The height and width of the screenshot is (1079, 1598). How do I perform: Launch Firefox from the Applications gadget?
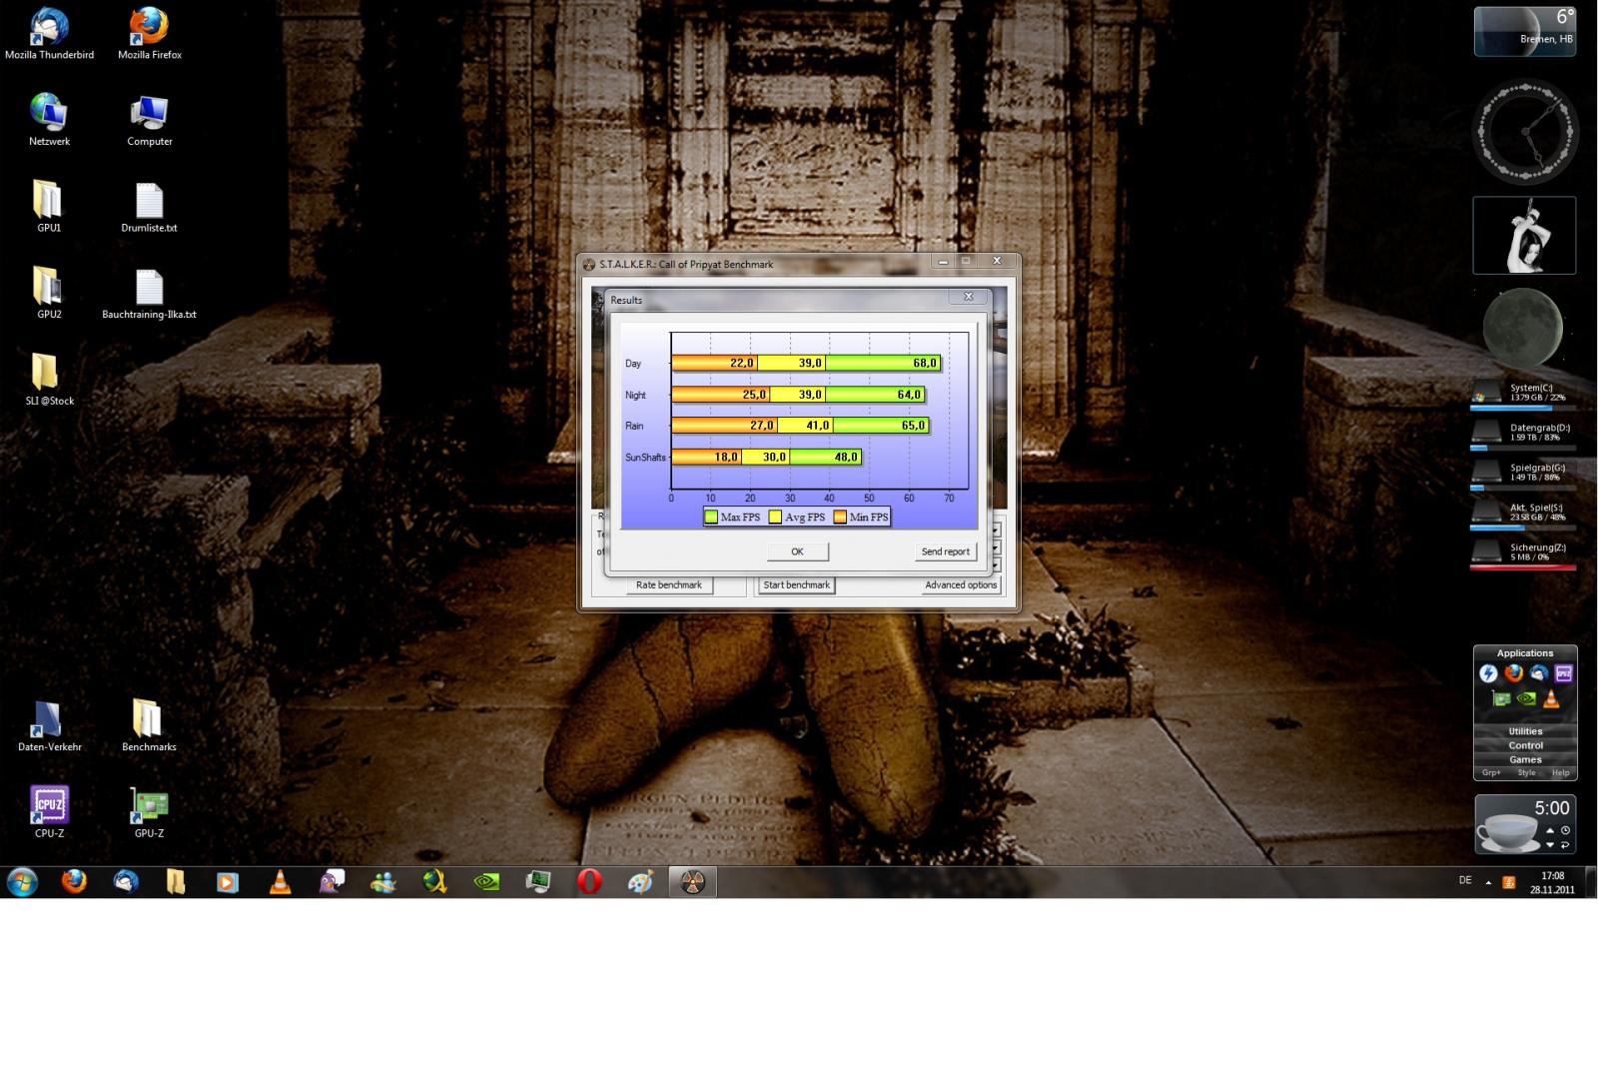(1513, 673)
